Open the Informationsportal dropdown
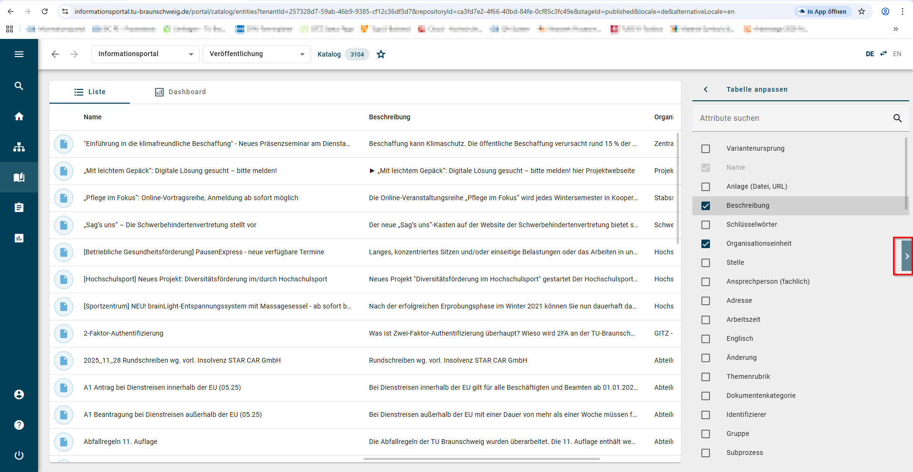This screenshot has width=913, height=472. [145, 54]
